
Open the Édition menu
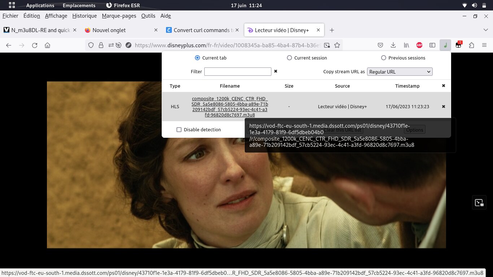[x=32, y=16]
